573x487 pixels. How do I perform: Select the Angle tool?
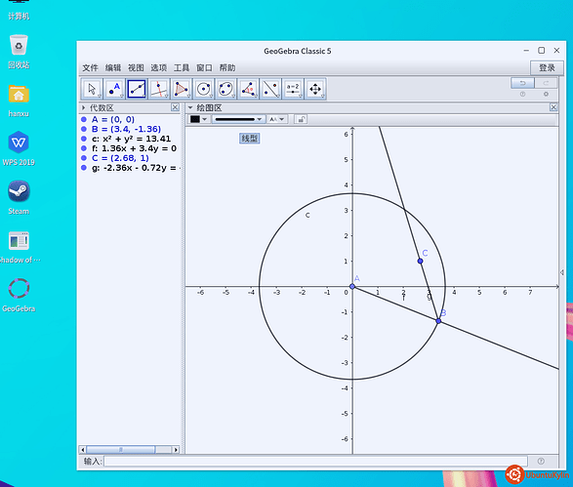click(x=249, y=89)
